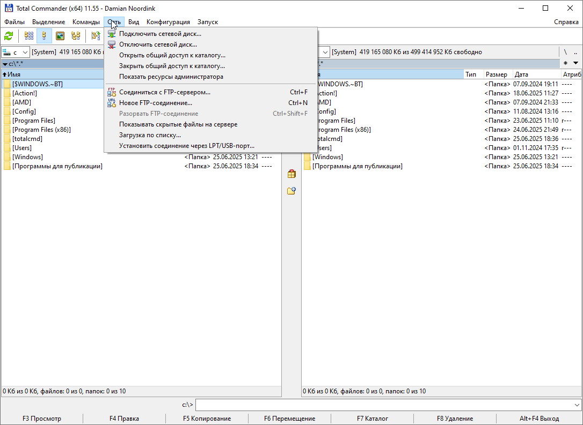Click the [Program Files] folder icon, left panel
The height and width of the screenshot is (425, 583).
point(7,121)
